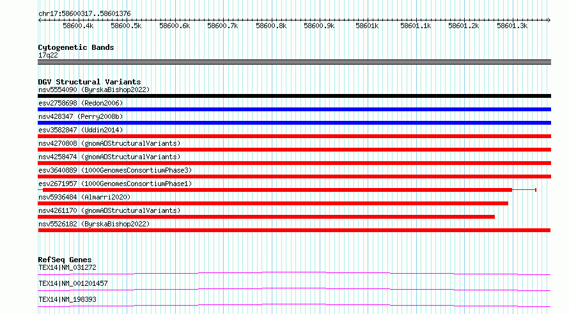Open transcript TEX14|NM_198393 label

point(67,299)
